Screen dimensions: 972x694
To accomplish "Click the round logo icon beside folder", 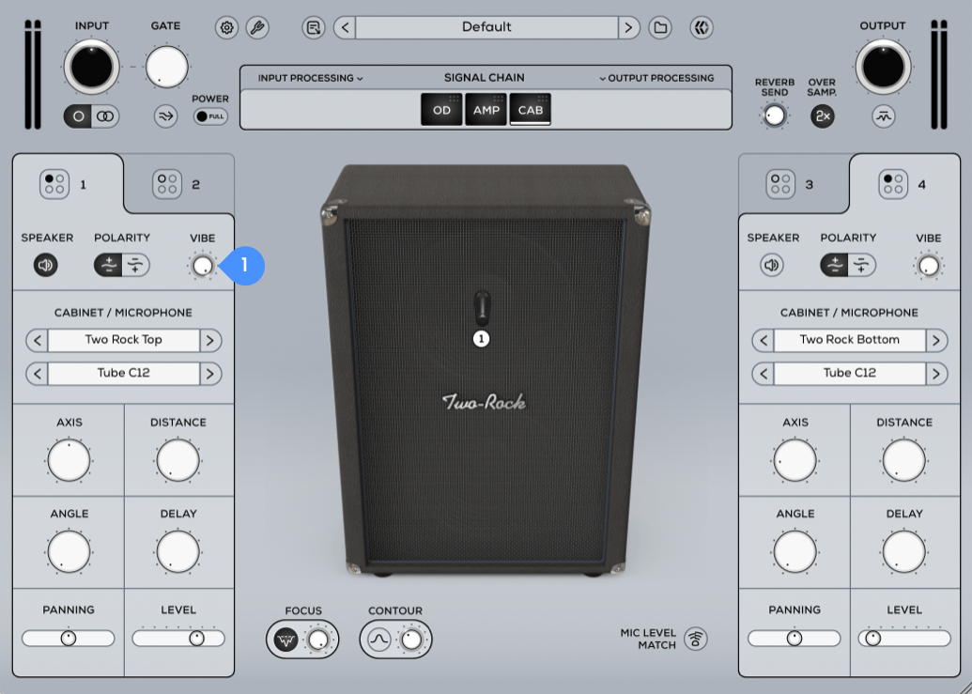I will coord(702,28).
